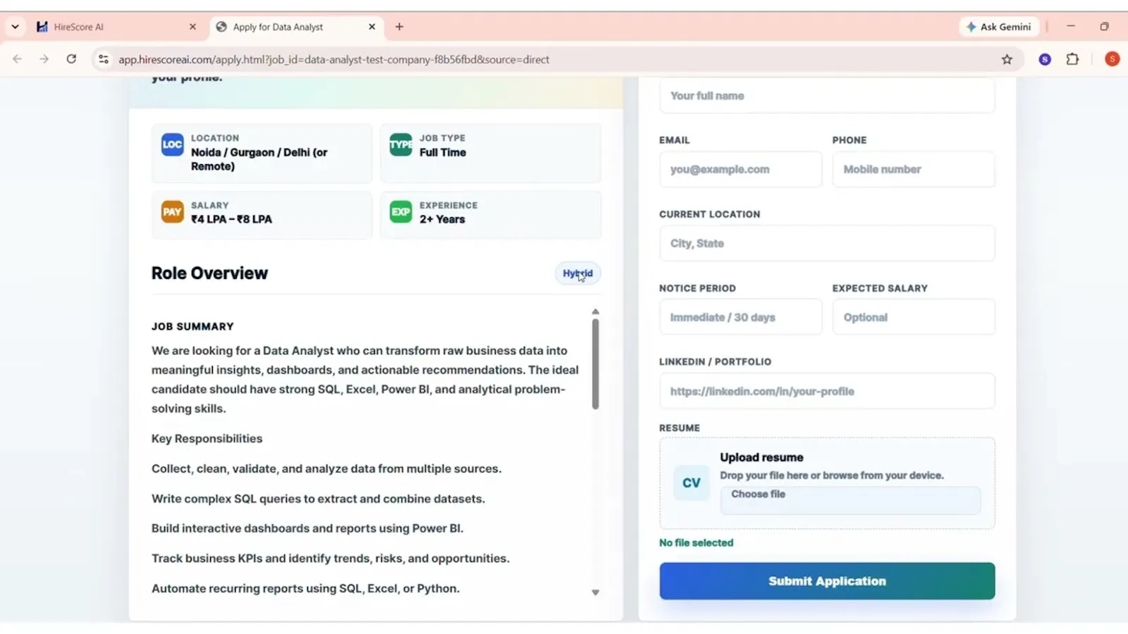Click the 'JOB SUMMARY' heading
Image resolution: width=1128 pixels, height=634 pixels.
coord(192,326)
